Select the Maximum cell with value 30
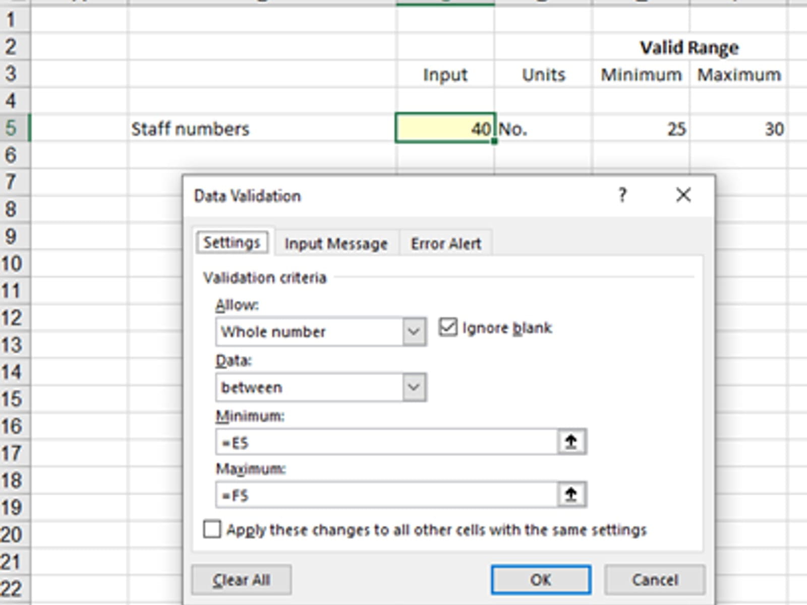Viewport: 807px width, 605px height. (738, 129)
